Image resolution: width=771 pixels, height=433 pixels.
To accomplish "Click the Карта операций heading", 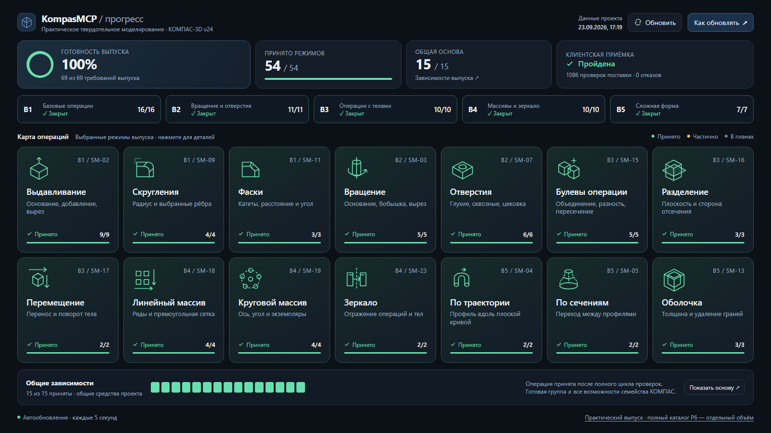I will [43, 137].
